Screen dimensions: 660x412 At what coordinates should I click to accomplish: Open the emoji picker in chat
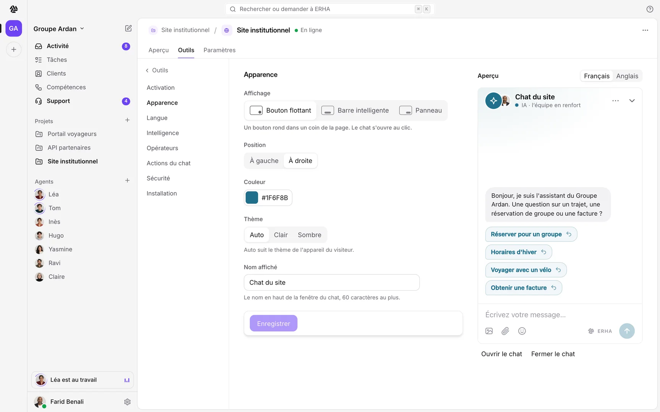(522, 331)
